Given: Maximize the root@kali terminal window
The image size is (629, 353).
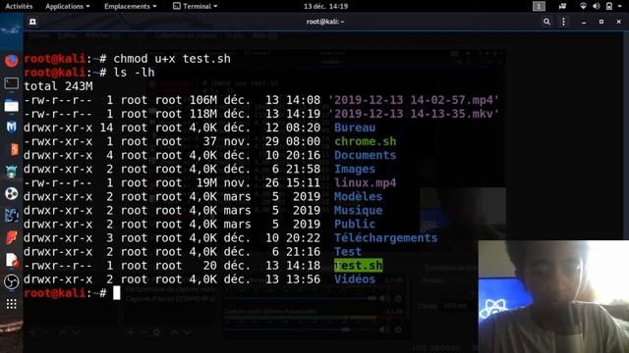Looking at the screenshot, I should (600, 22).
